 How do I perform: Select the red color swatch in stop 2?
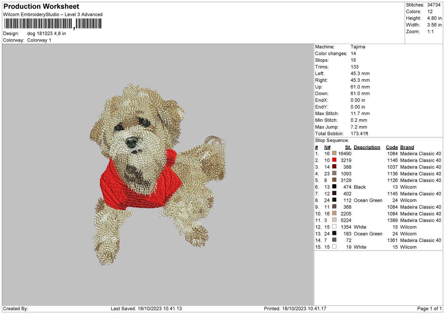coord(334,160)
